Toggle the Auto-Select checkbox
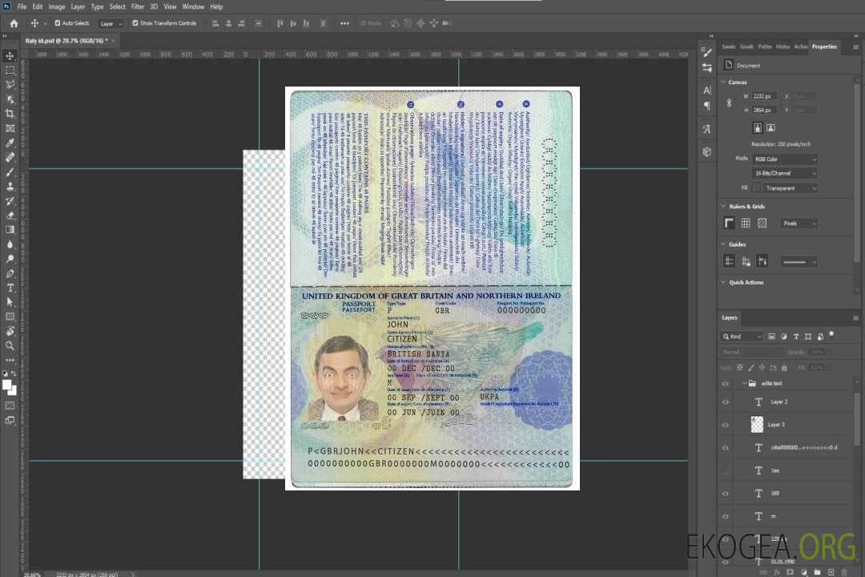The height and width of the screenshot is (577, 865). (58, 23)
